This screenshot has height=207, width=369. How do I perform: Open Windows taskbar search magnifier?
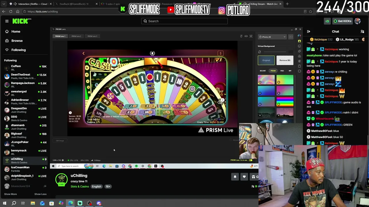tap(14, 203)
